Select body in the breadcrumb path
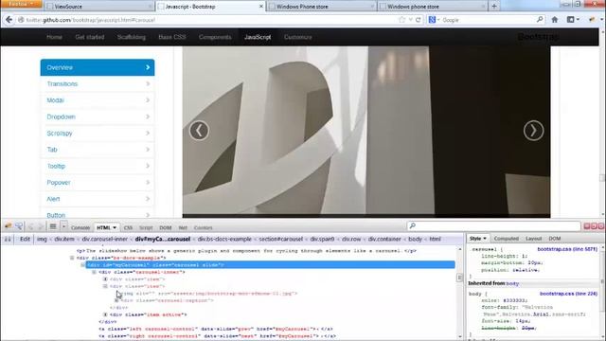 coord(415,239)
